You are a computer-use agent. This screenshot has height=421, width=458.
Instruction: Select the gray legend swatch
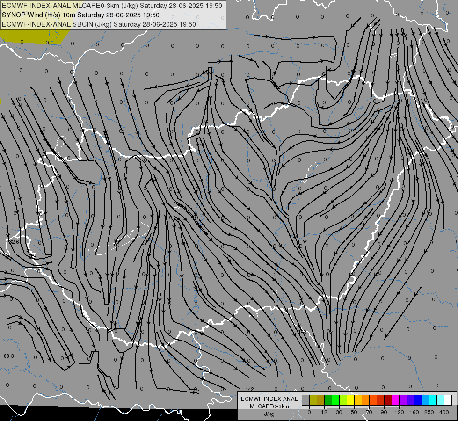click(x=305, y=400)
